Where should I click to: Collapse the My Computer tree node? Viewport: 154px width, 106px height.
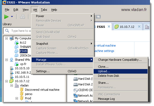[6, 38]
